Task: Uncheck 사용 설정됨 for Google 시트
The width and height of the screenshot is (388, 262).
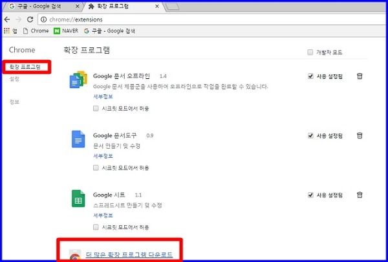Action: pos(310,195)
